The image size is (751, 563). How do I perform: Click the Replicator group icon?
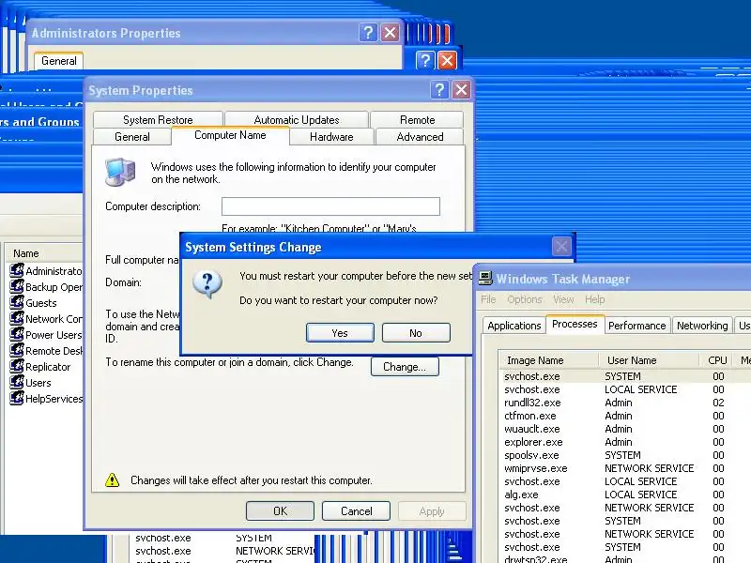point(17,366)
